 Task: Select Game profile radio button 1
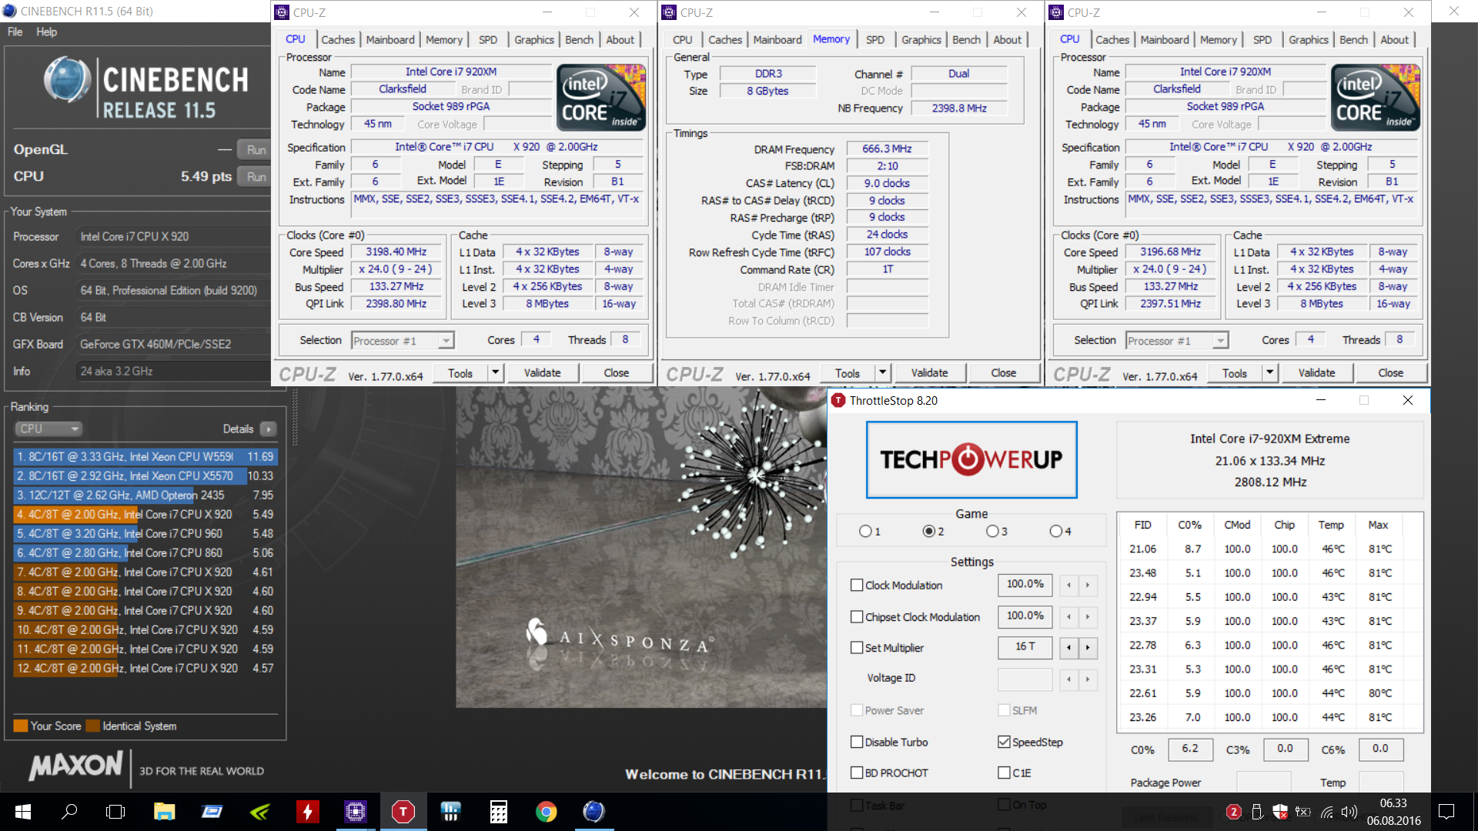point(865,531)
